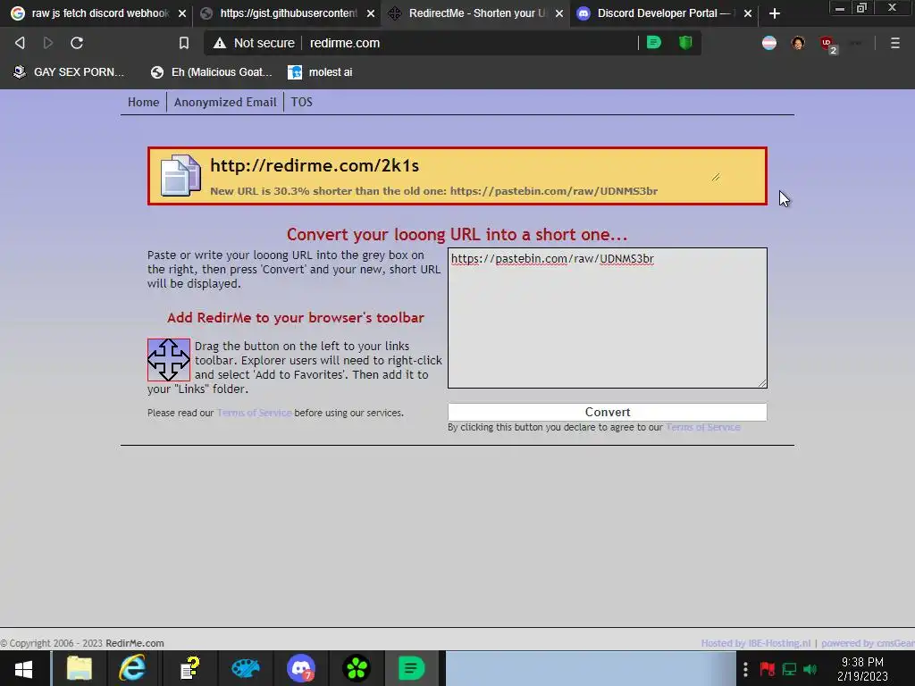Screen dimensions: 915x686
Task: Open Terms of Service link in Please read line
Action: [x=254, y=413]
